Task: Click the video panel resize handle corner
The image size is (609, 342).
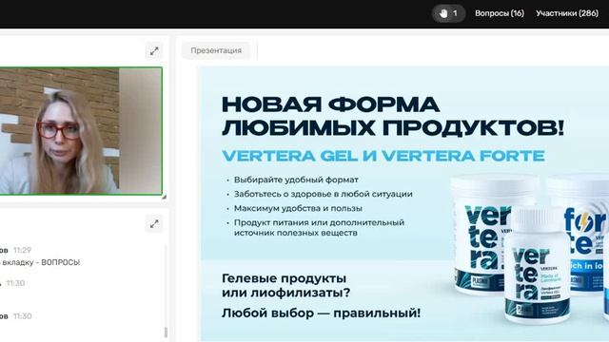Action: click(165, 197)
